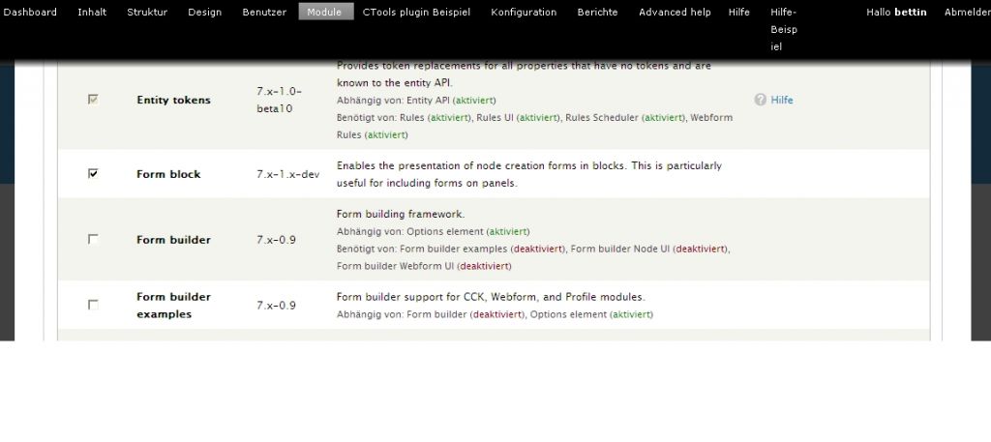The image size is (991, 442).
Task: Open the Konfiguration menu
Action: point(524,13)
